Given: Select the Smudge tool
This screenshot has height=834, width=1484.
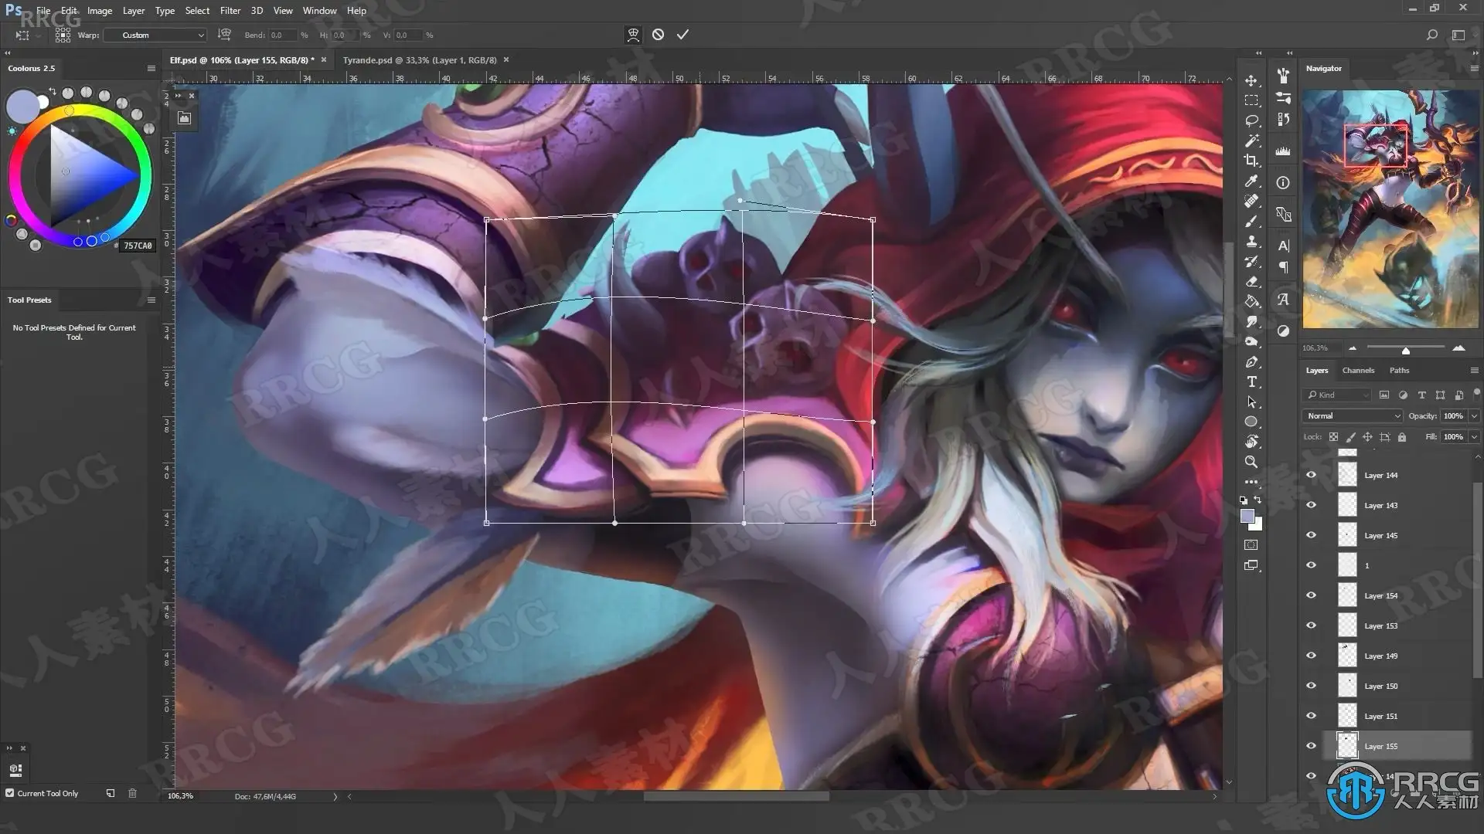Looking at the screenshot, I should pos(1251,321).
